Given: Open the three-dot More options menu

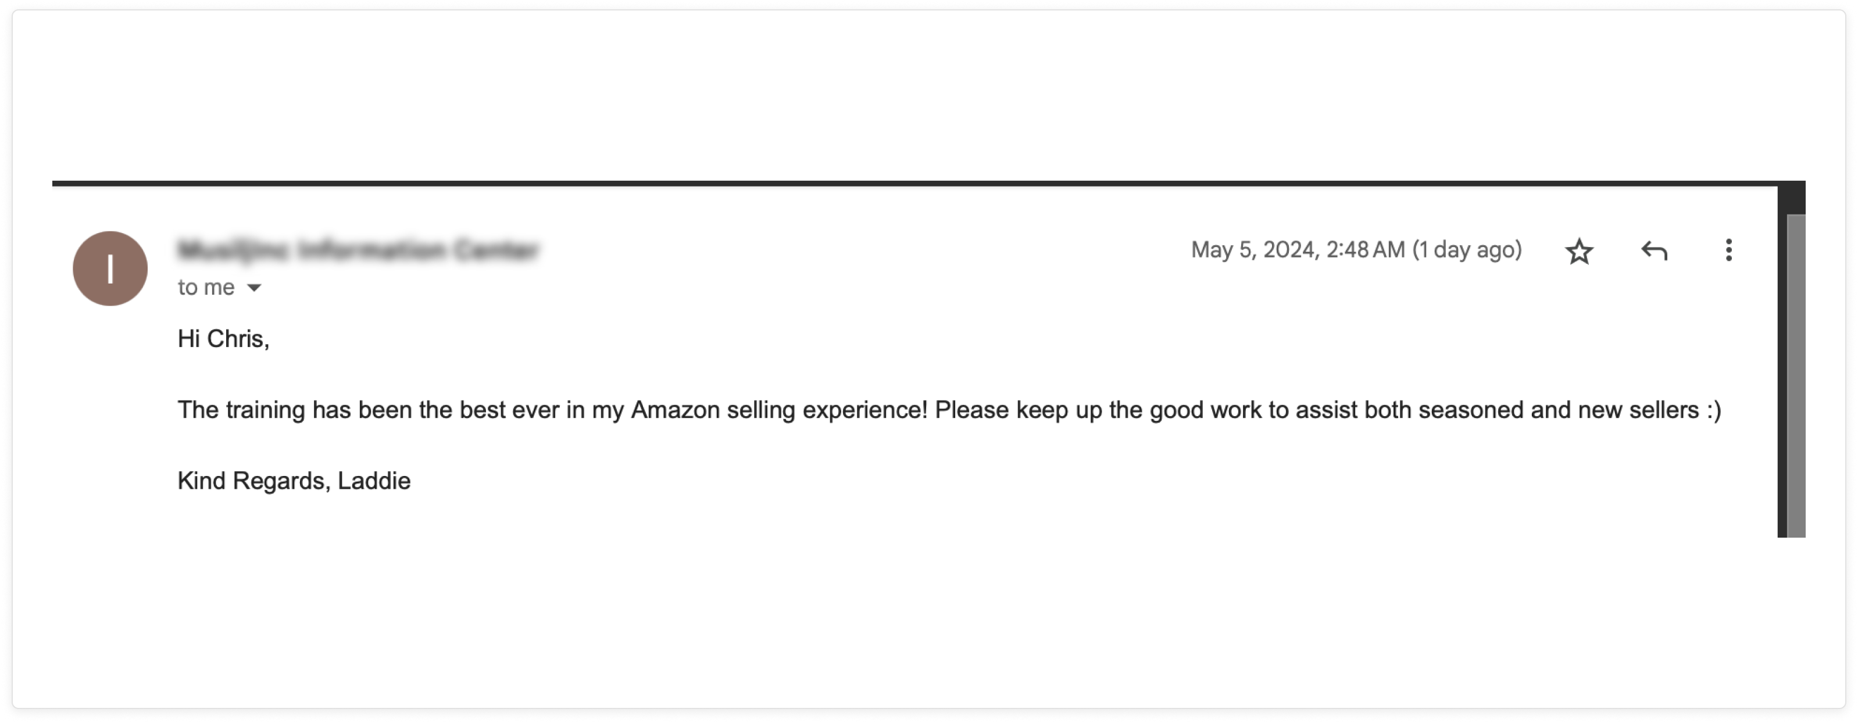Looking at the screenshot, I should [x=1729, y=250].
